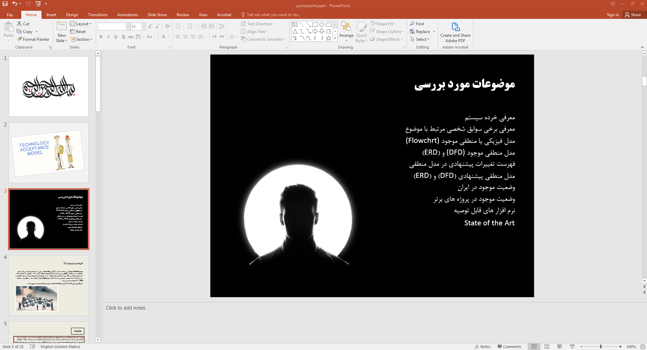Open the Section dropdown menu

coord(81,39)
